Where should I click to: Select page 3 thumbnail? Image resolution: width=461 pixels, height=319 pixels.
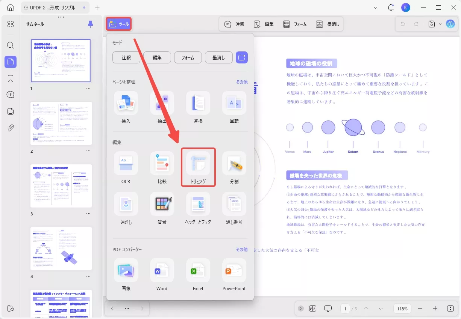(x=61, y=186)
